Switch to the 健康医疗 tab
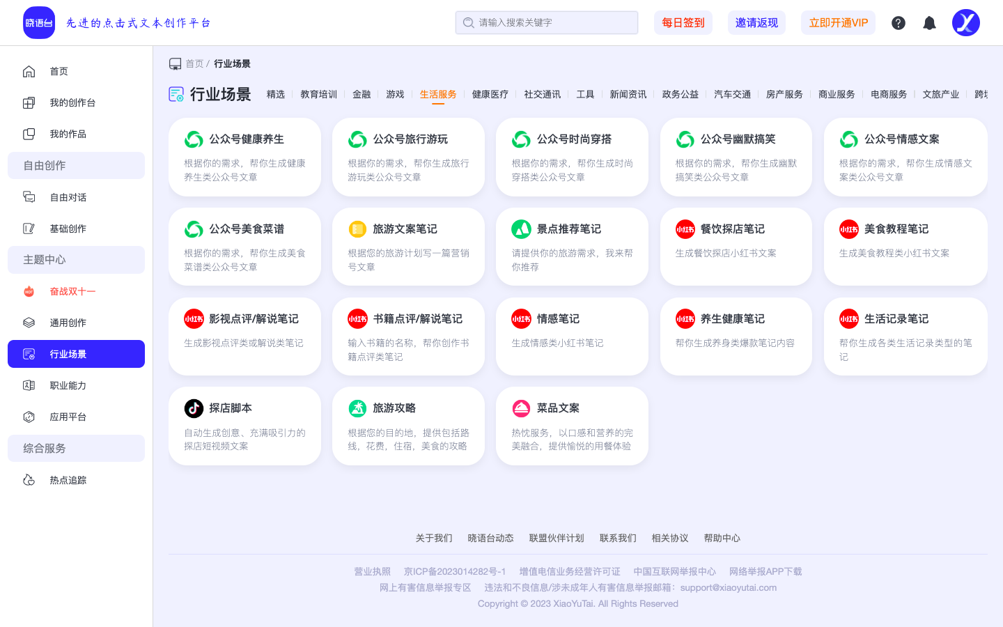Image resolution: width=1003 pixels, height=627 pixels. (490, 94)
